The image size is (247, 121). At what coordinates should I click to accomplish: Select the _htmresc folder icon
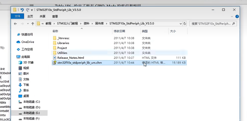55,38
